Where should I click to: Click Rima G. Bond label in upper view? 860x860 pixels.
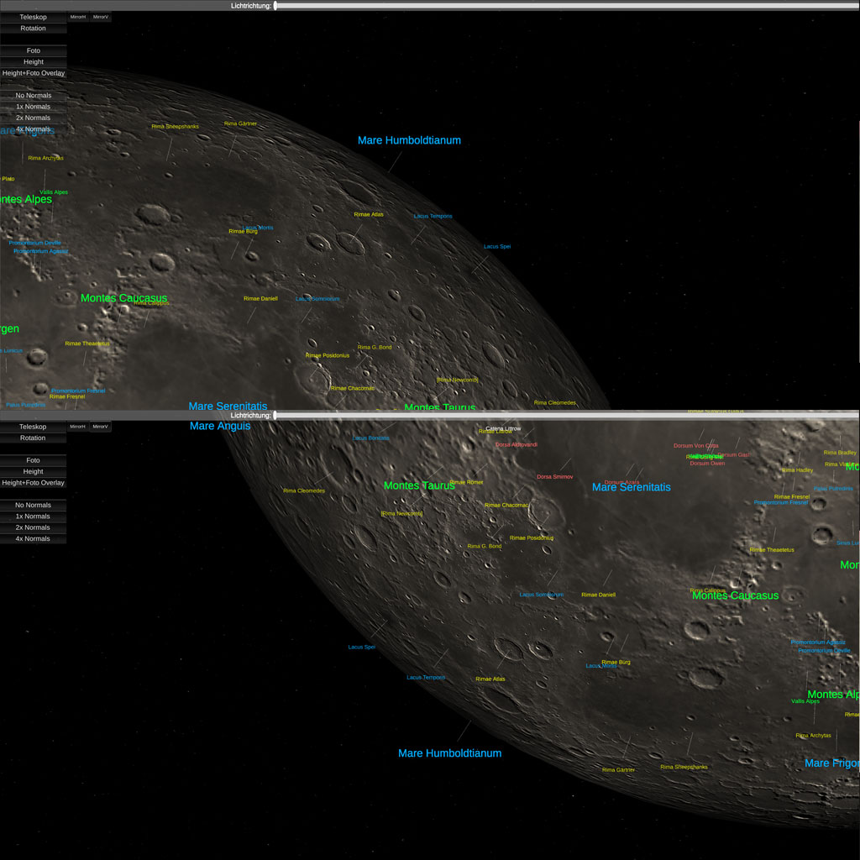[x=375, y=347]
